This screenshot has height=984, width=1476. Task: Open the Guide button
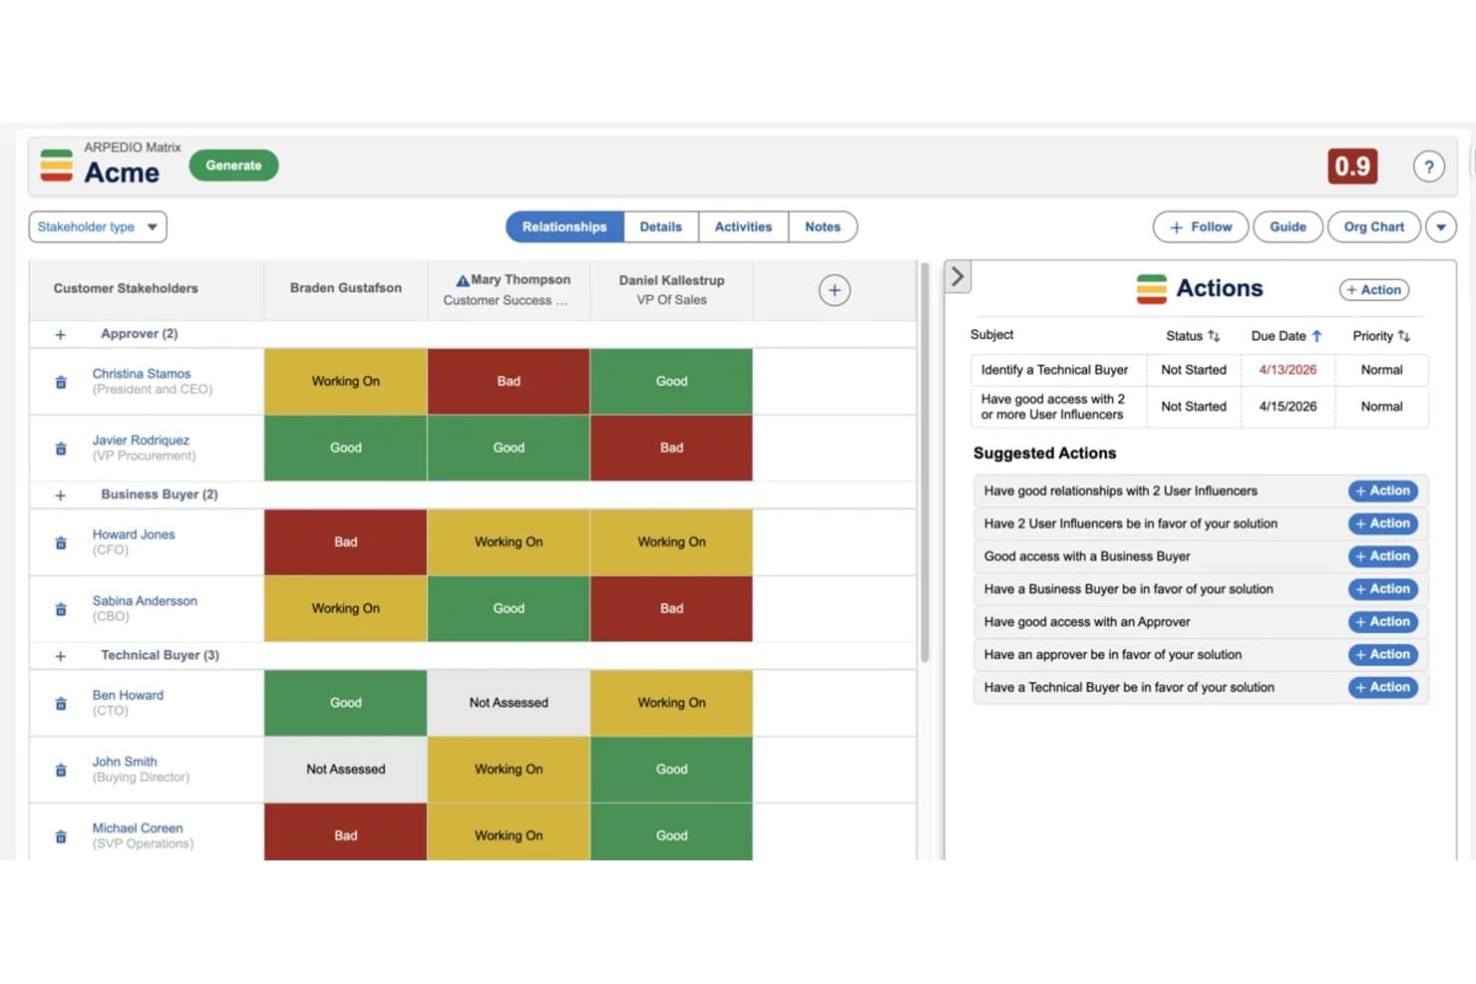point(1288,227)
